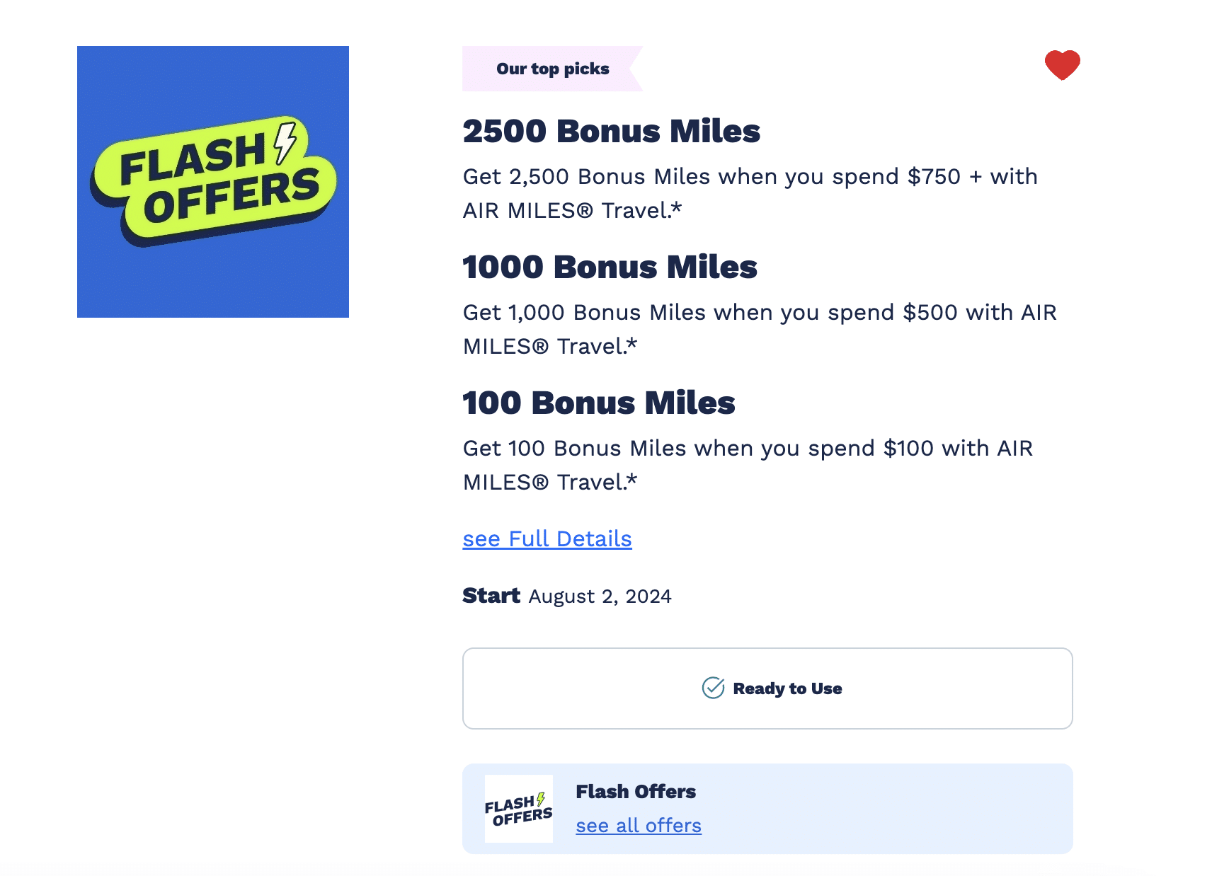The width and height of the screenshot is (1212, 876).
Task: Click the lightning bolt in small banner logo
Action: 541,799
